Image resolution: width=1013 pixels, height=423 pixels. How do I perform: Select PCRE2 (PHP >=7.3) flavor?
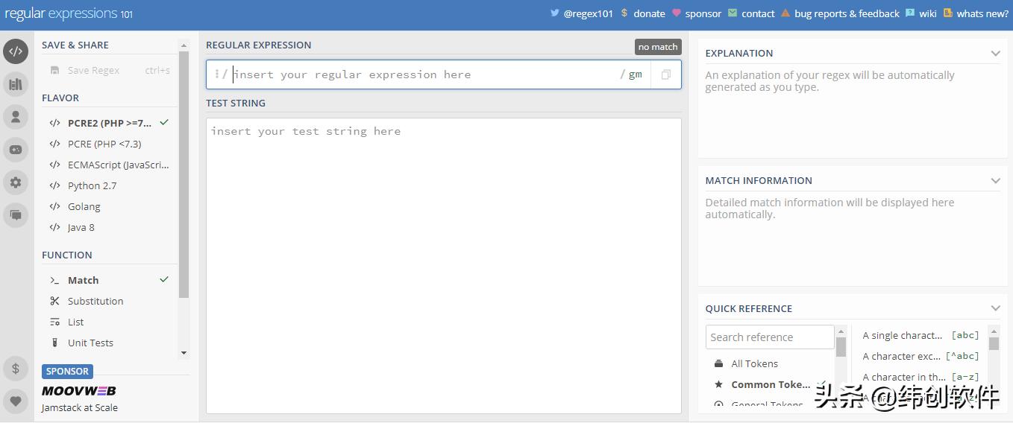(x=109, y=123)
